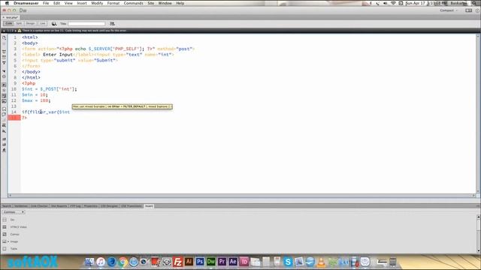Open Adobe Premiere Pro from the dock
The image size is (481, 270).
pyautogui.click(x=222, y=262)
